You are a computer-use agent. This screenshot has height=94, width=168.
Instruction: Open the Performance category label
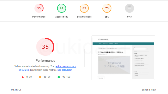pyautogui.click(x=39, y=17)
